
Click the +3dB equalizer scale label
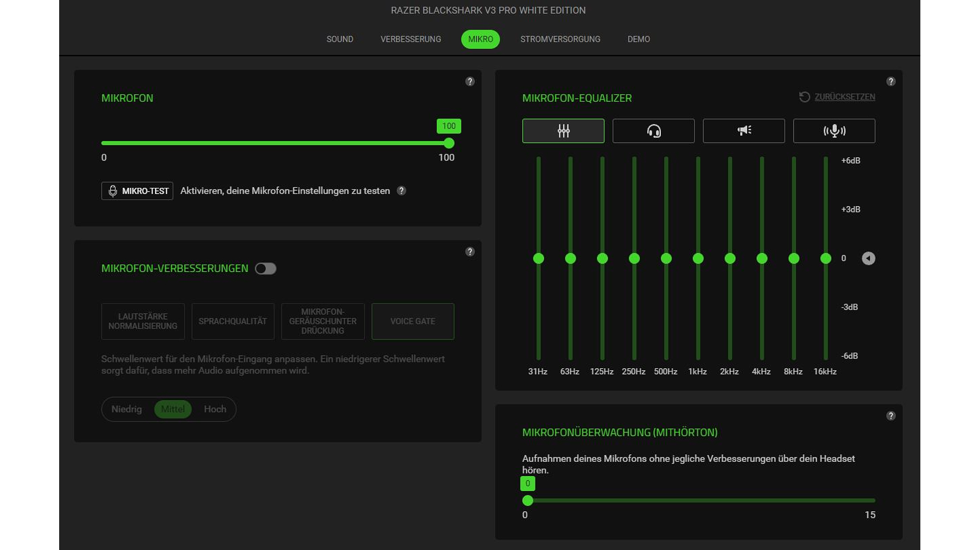point(851,209)
